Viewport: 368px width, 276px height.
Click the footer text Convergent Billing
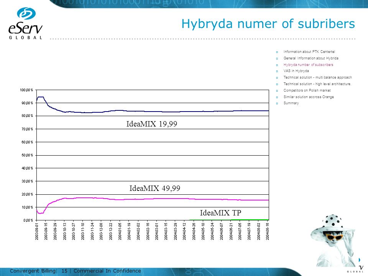tap(33, 271)
